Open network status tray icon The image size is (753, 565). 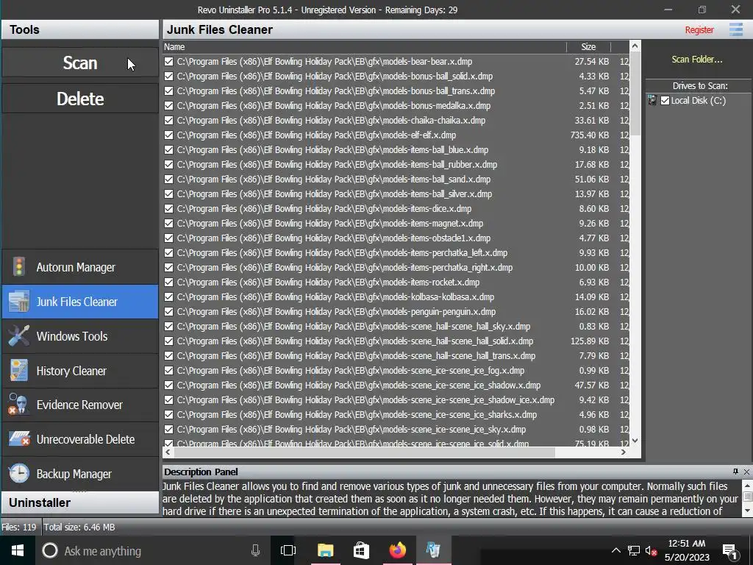tap(634, 550)
